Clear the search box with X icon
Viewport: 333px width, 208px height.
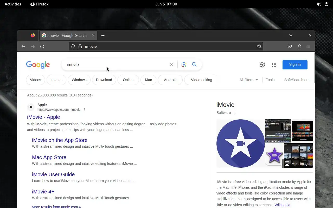pos(171,64)
